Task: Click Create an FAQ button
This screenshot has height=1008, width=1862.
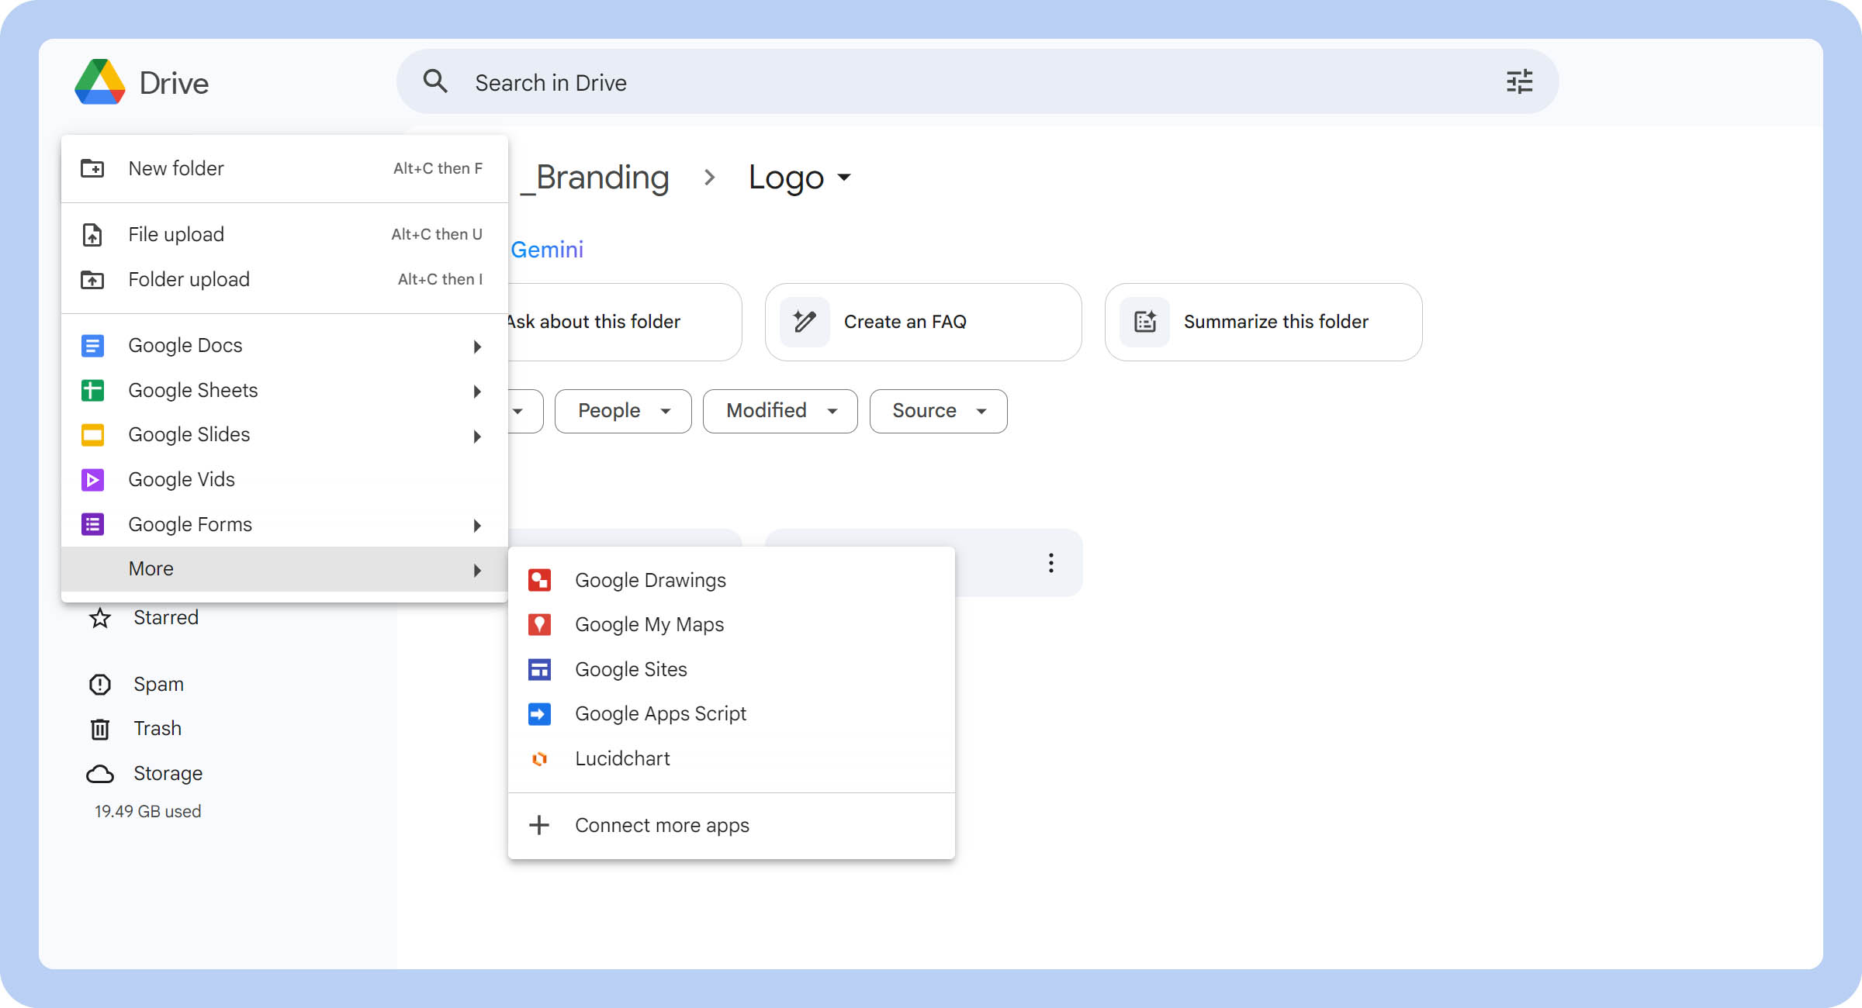Action: [922, 322]
